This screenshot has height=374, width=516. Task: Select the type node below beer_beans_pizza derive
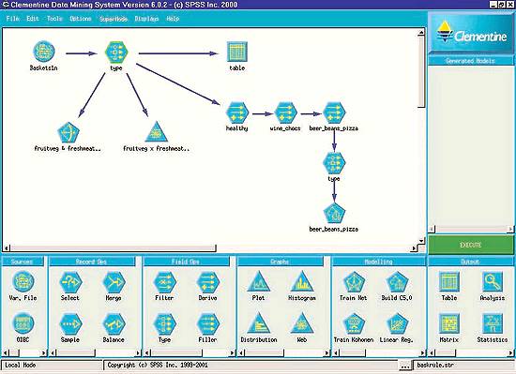(334, 163)
